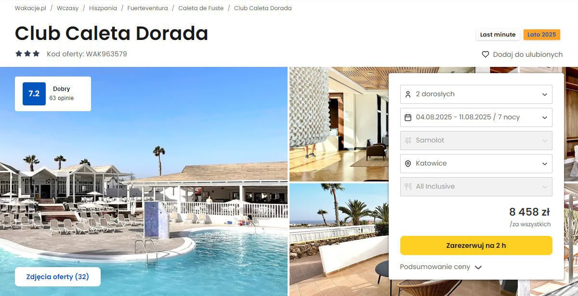Select the Caleta de Fuste breadcrumb
This screenshot has width=578, height=296.
201,8
